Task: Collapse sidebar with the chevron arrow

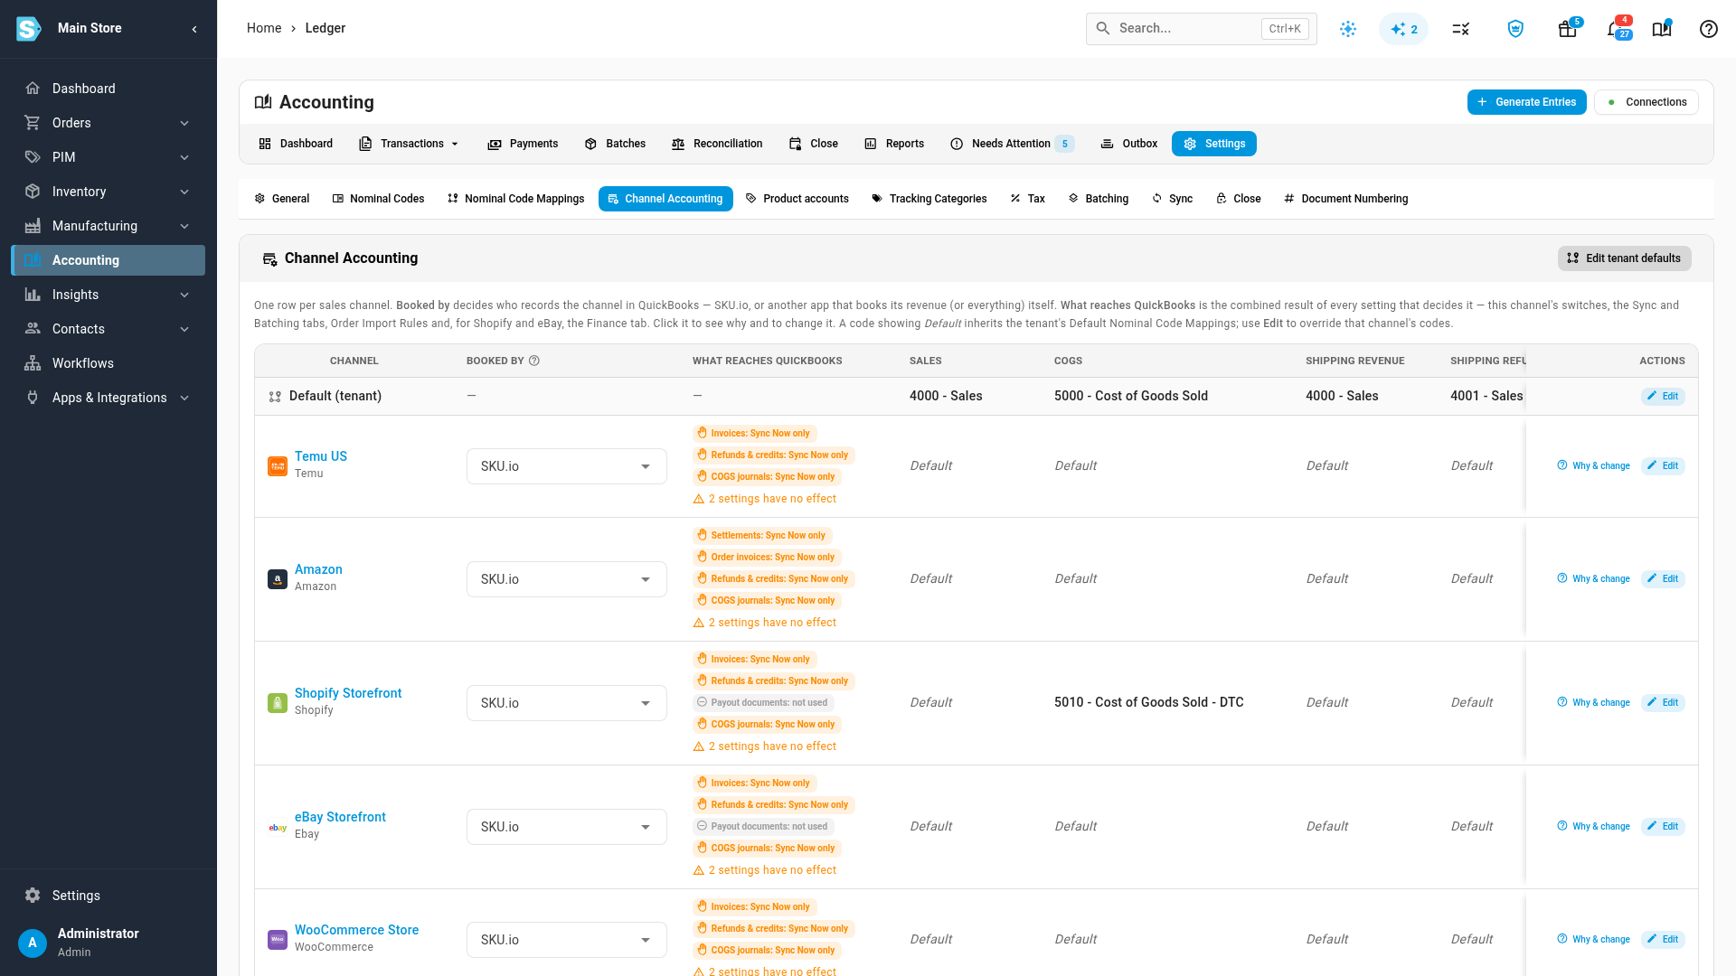Action: tap(194, 29)
